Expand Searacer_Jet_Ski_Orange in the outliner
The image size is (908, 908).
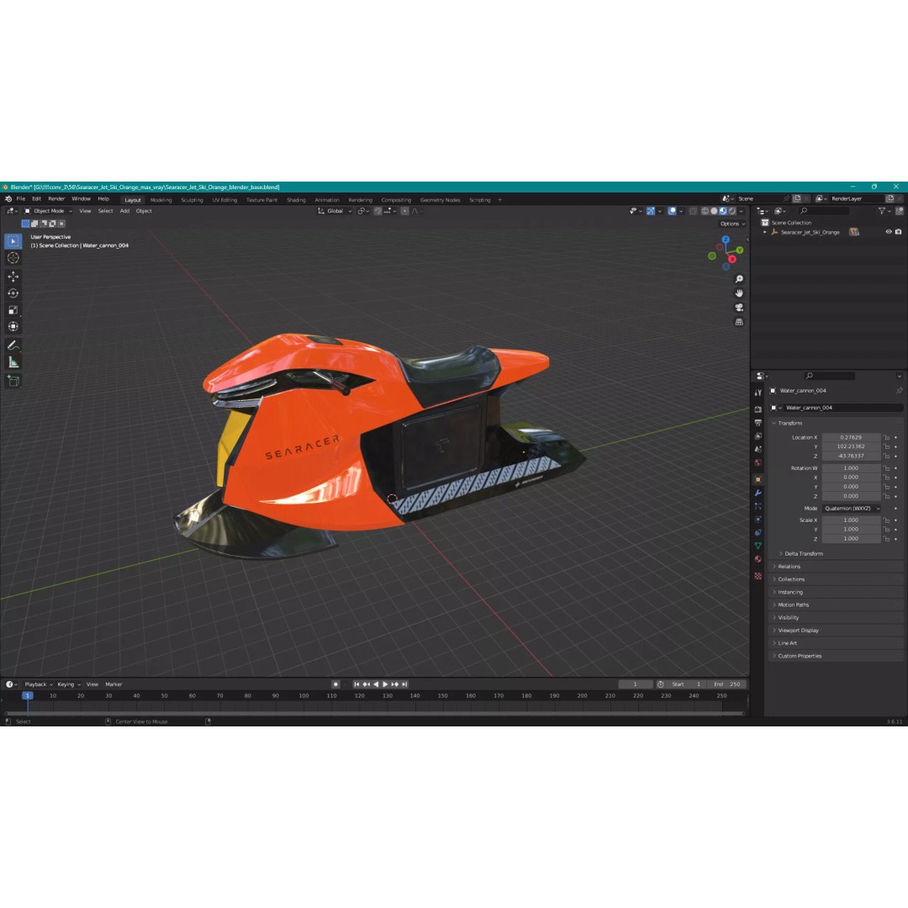tap(765, 232)
